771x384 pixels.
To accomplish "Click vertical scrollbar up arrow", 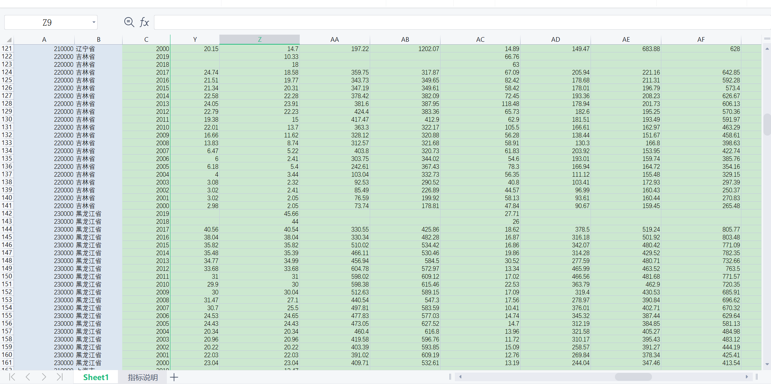I will (x=767, y=49).
